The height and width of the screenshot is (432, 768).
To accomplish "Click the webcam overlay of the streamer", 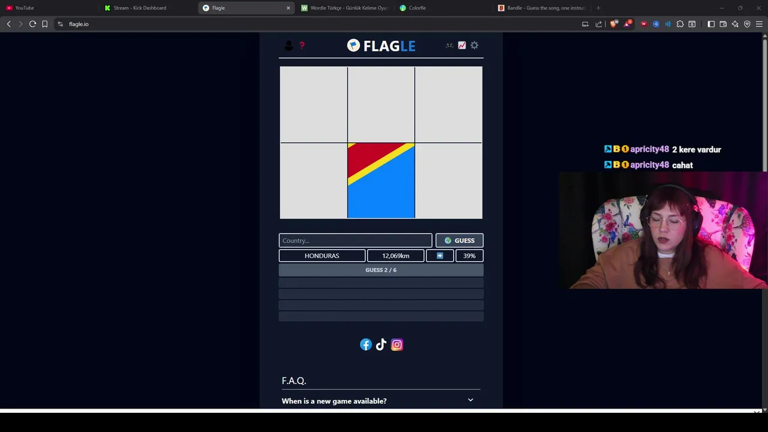I will pyautogui.click(x=663, y=230).
